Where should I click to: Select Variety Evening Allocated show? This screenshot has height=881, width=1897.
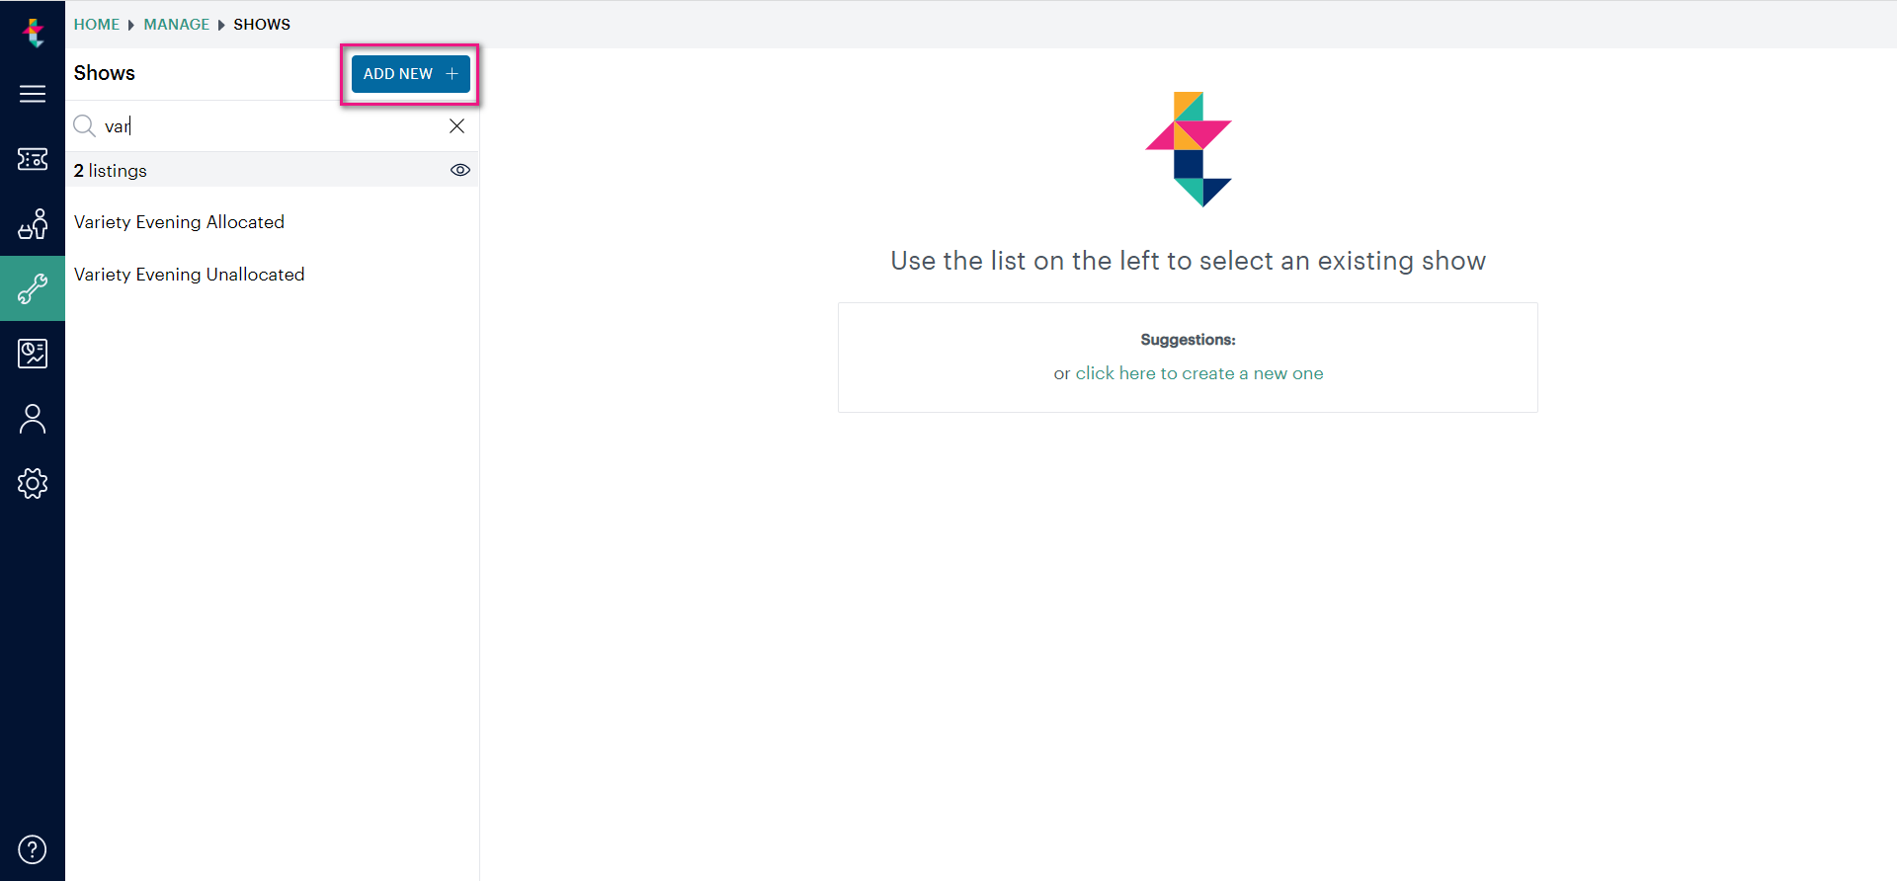click(272, 222)
